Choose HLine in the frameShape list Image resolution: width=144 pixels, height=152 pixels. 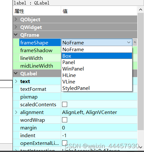pyautogui.click(x=97, y=75)
